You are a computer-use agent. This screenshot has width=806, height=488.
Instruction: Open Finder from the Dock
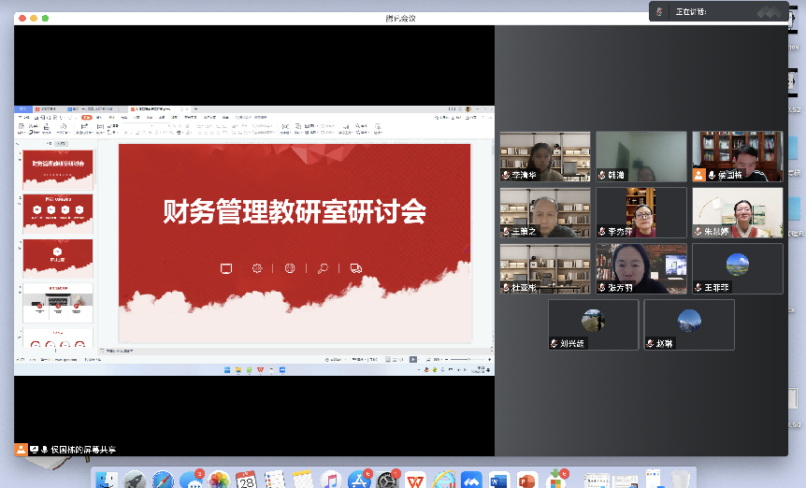click(x=108, y=480)
